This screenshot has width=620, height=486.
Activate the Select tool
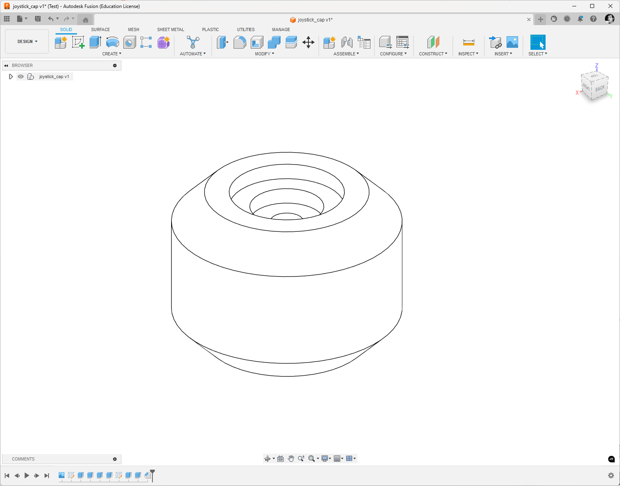(538, 42)
